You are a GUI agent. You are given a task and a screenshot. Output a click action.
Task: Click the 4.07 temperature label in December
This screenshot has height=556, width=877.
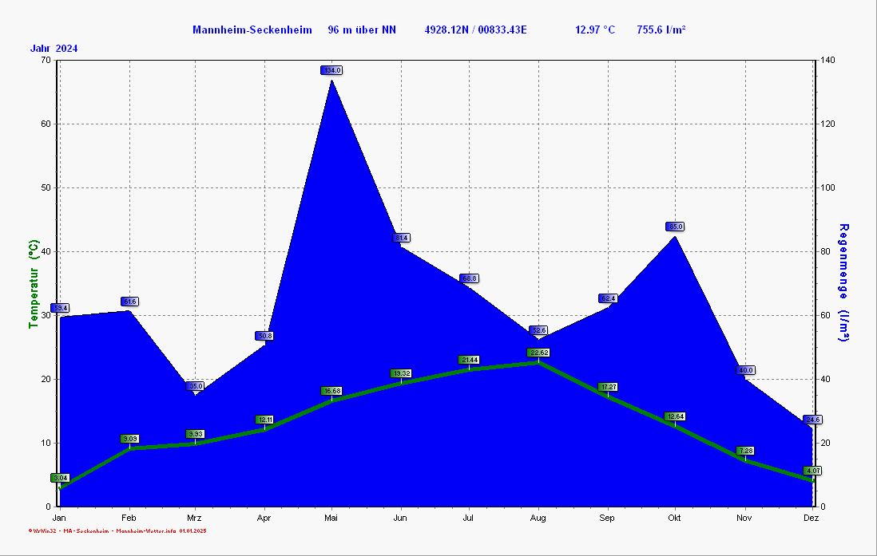[x=812, y=471]
